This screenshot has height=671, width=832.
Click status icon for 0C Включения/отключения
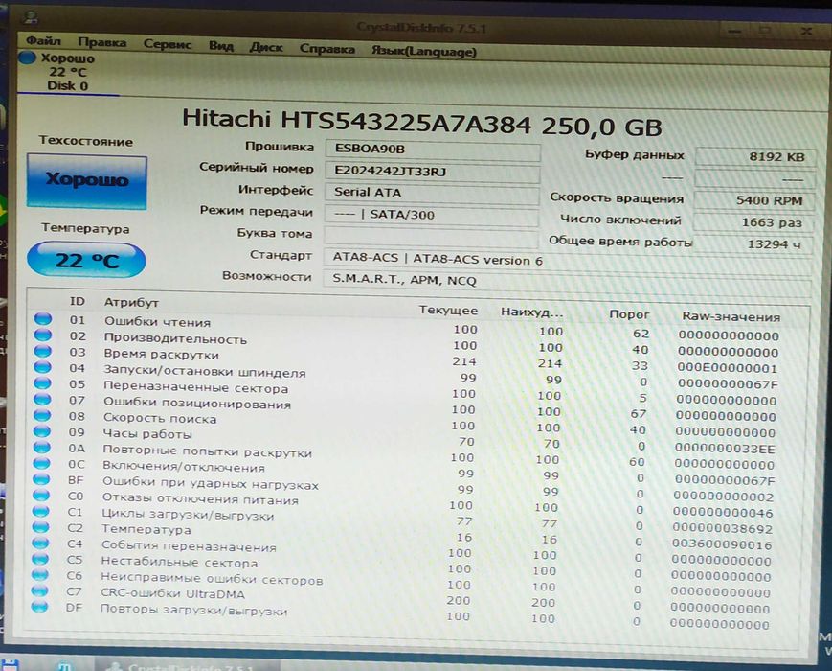(41, 463)
